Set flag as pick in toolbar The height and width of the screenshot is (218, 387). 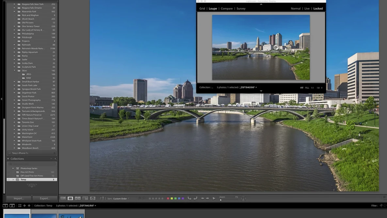[140, 198]
